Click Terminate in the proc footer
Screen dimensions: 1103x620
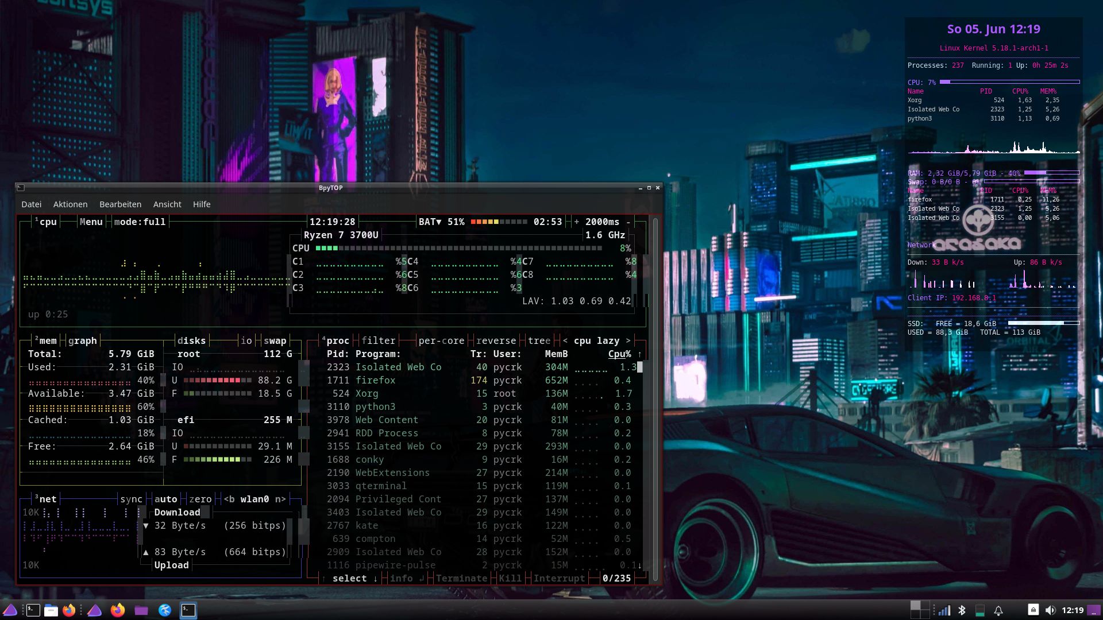click(x=461, y=578)
